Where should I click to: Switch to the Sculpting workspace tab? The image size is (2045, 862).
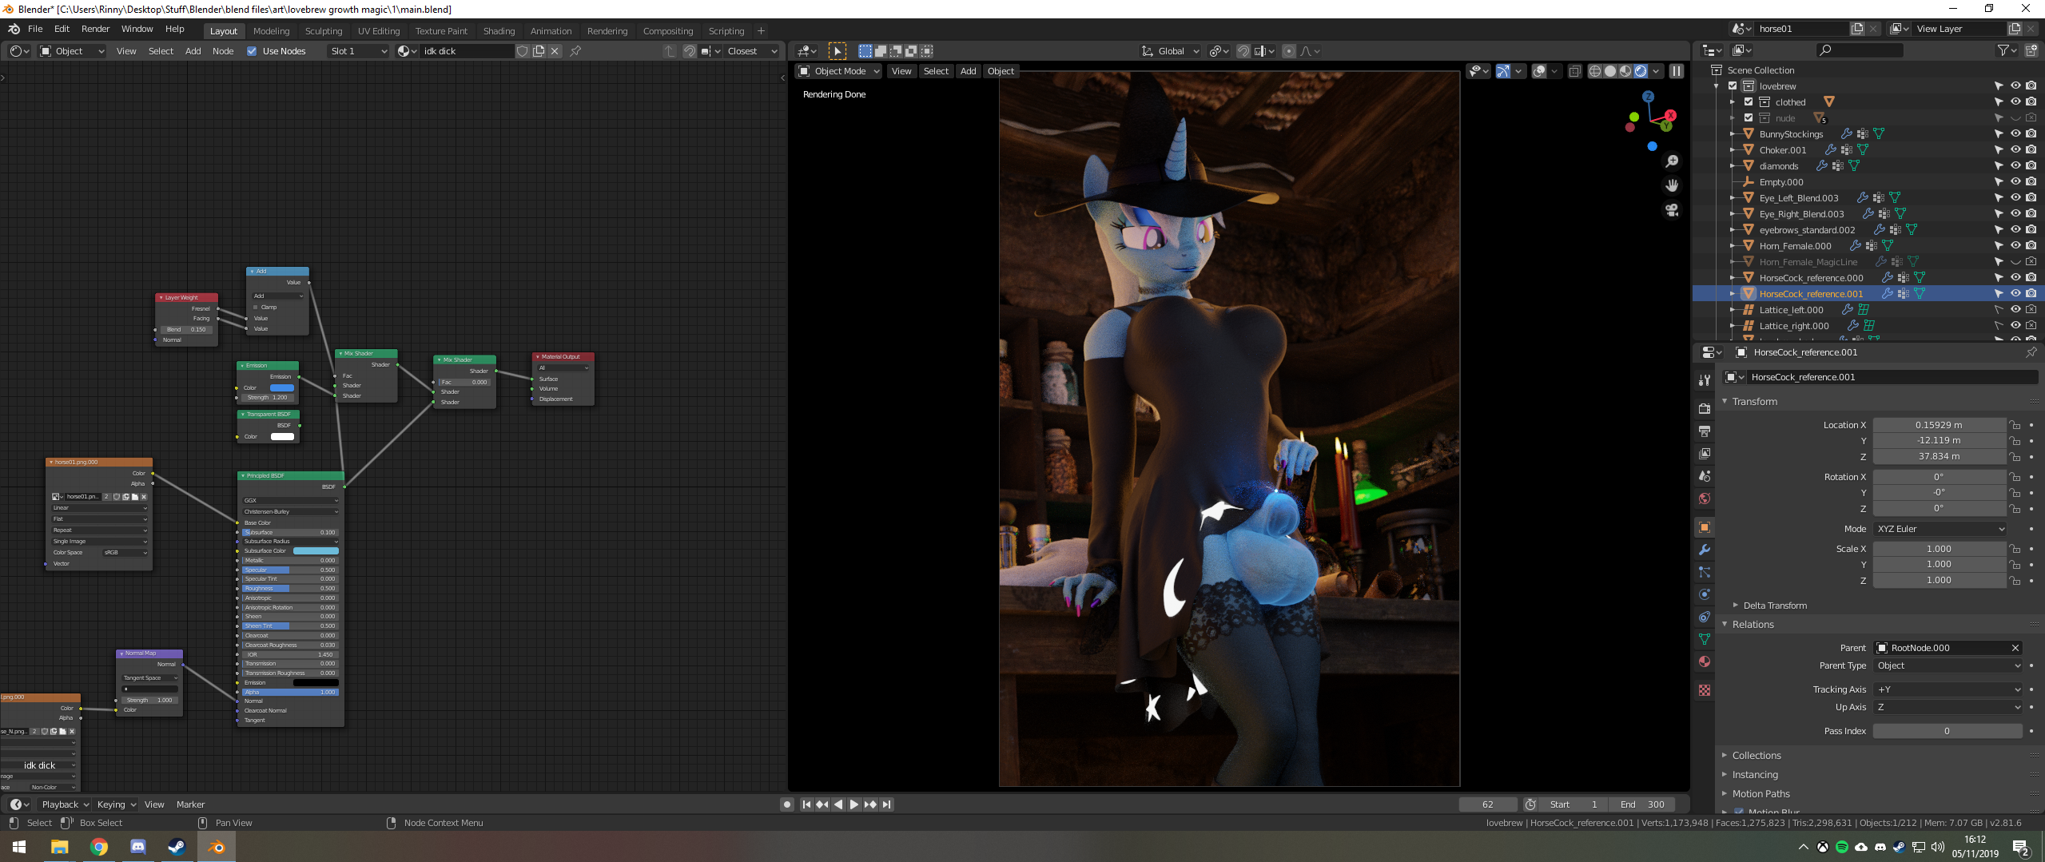323,31
